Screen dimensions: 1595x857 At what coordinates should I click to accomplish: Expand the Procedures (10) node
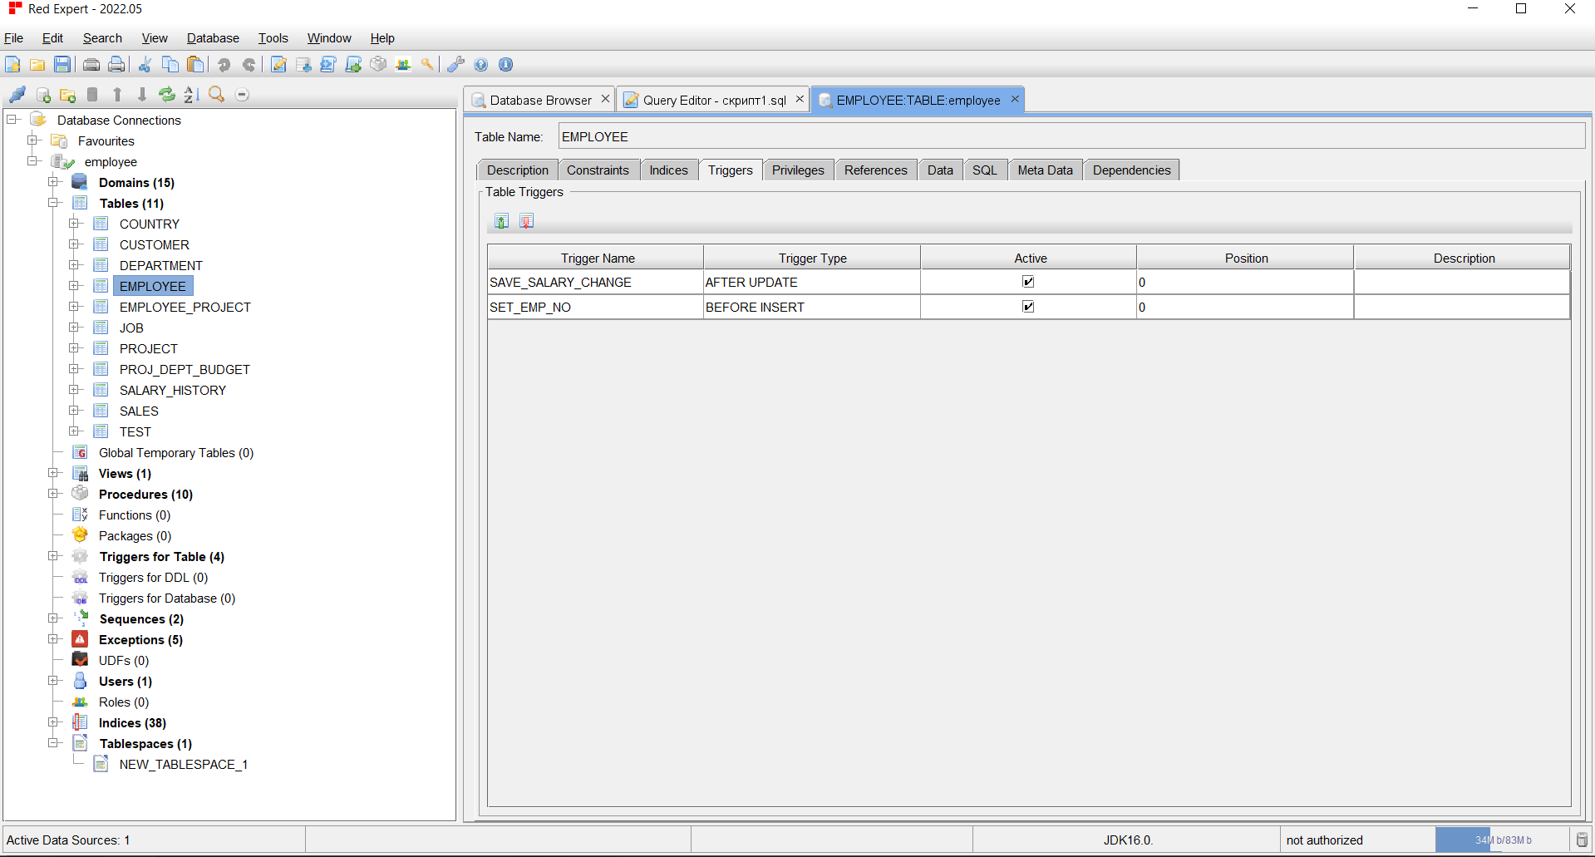tap(54, 494)
